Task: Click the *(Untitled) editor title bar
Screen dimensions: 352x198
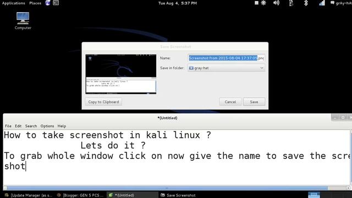Action: coord(167,118)
